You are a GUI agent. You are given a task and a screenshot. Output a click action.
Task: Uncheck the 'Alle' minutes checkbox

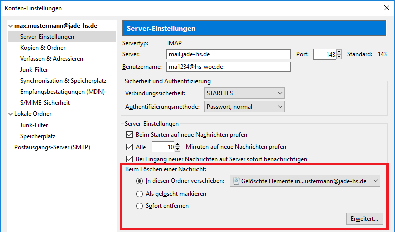[130, 147]
